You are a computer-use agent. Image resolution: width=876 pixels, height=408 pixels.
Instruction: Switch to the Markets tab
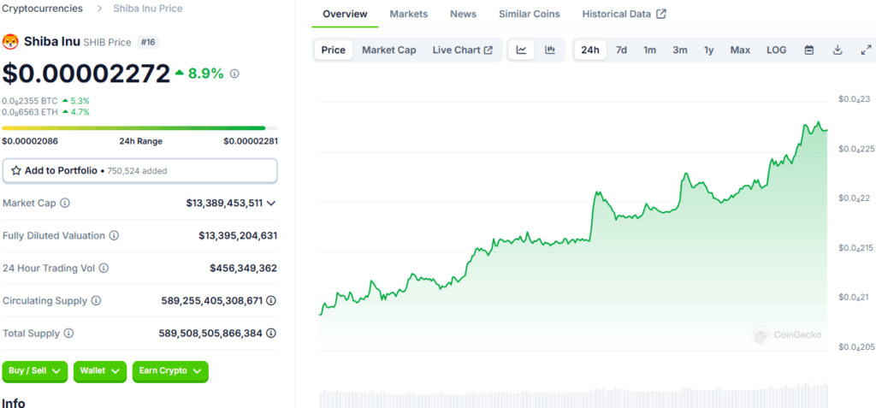tap(409, 14)
